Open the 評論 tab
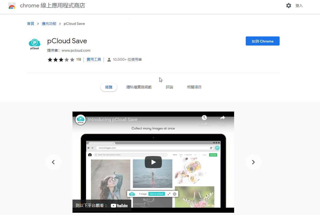Viewport: 320px width, 215px height. coord(169,87)
